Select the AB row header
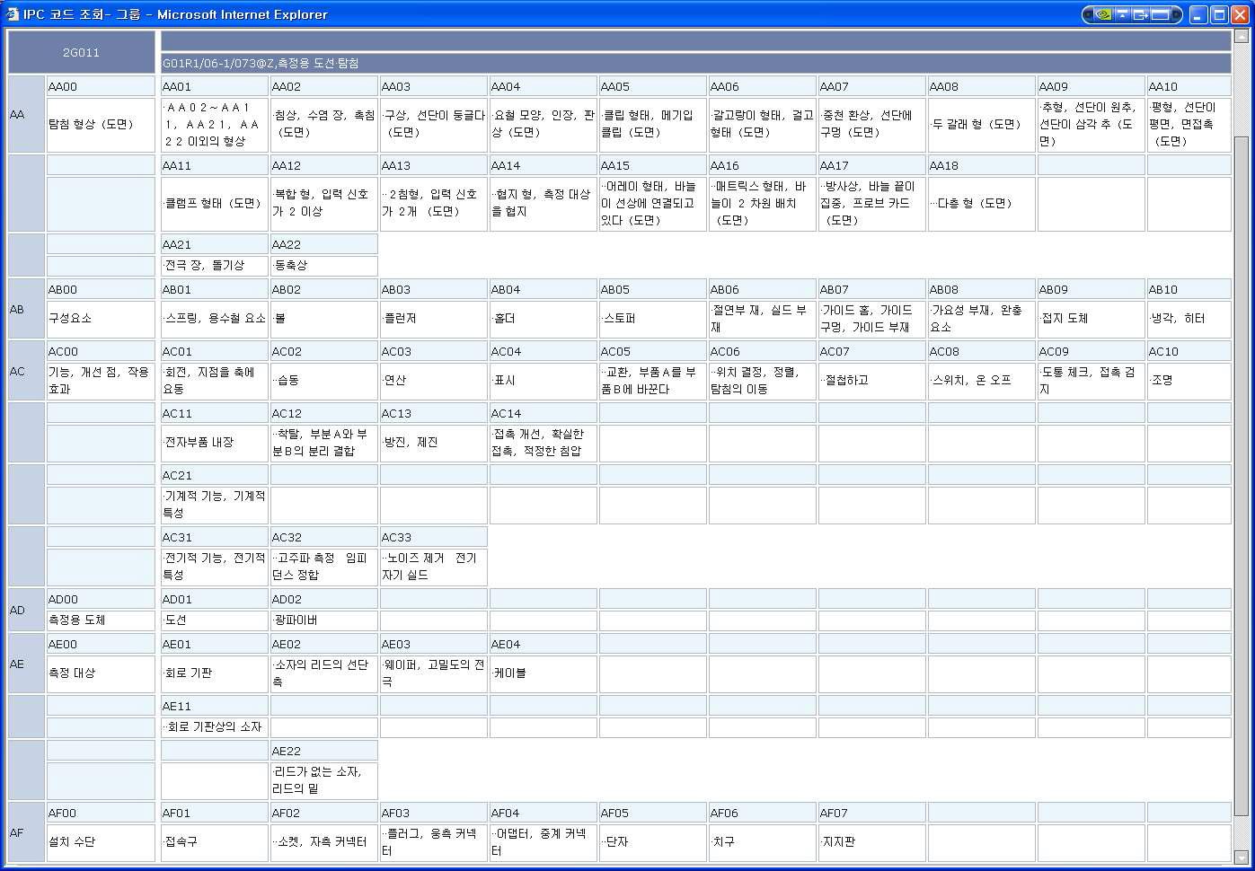The width and height of the screenshot is (1255, 871). (x=26, y=309)
